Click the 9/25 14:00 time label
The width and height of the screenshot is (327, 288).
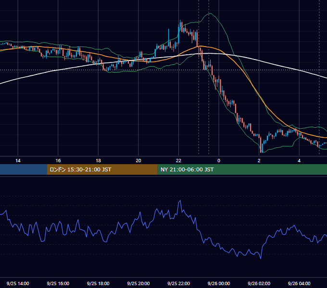pyautogui.click(x=18, y=283)
